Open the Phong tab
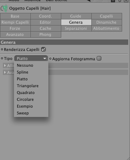 click(45, 34)
